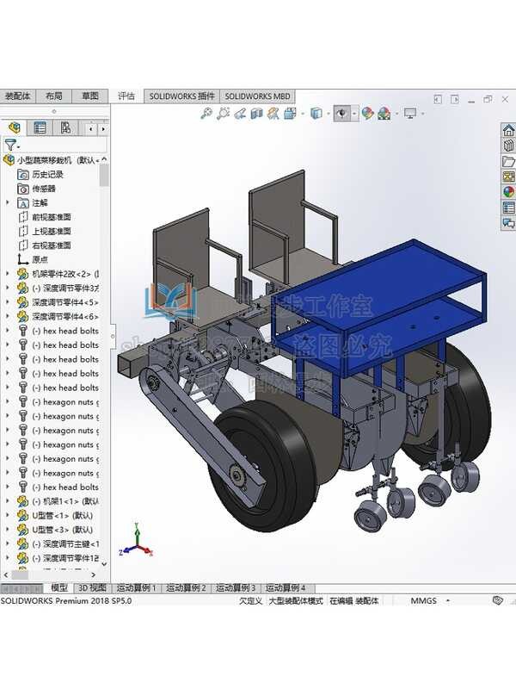This screenshot has width=516, height=689.
Task: Open the Display Style dropdown
Action: coord(317,113)
